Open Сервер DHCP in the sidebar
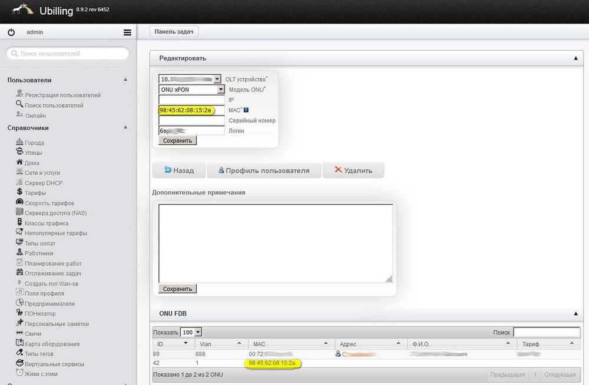 click(44, 183)
